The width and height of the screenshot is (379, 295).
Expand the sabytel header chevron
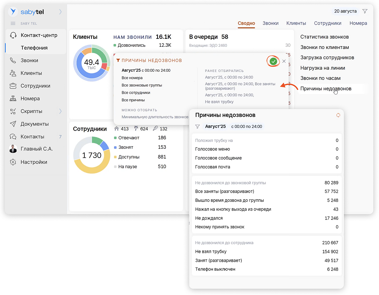pos(60,12)
